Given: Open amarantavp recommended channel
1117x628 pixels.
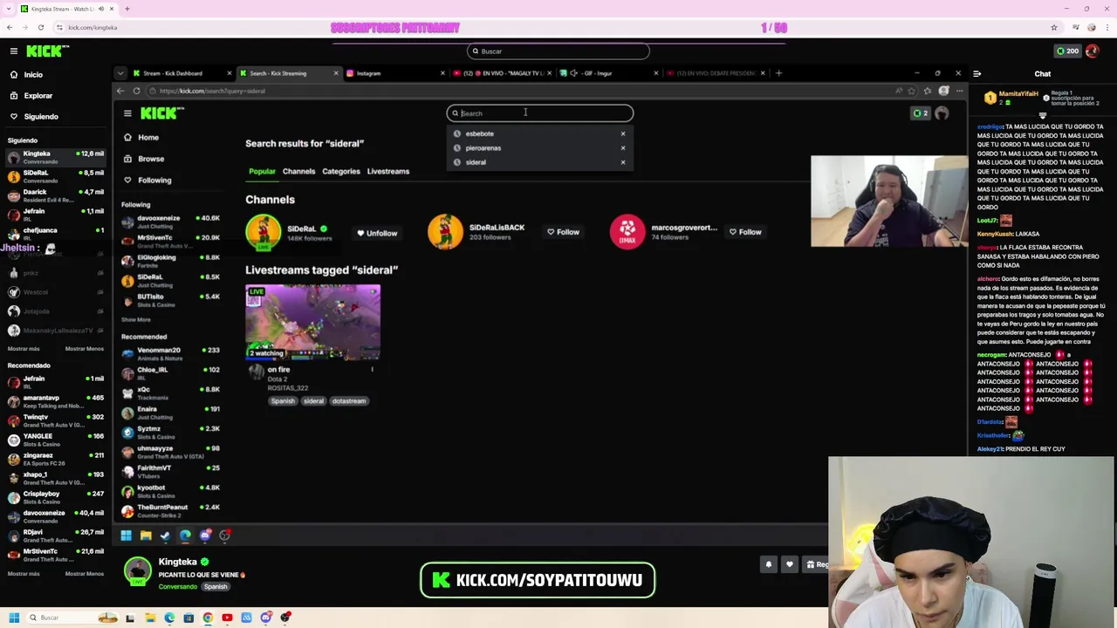Looking at the screenshot, I should point(54,401).
